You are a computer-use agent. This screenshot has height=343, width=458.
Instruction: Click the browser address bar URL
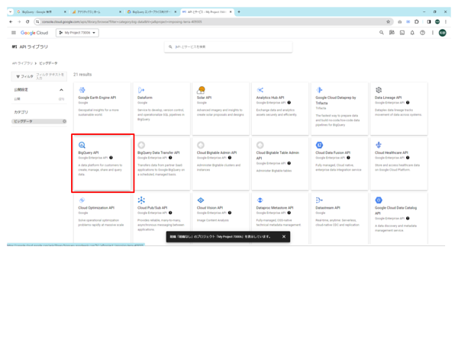click(122, 22)
